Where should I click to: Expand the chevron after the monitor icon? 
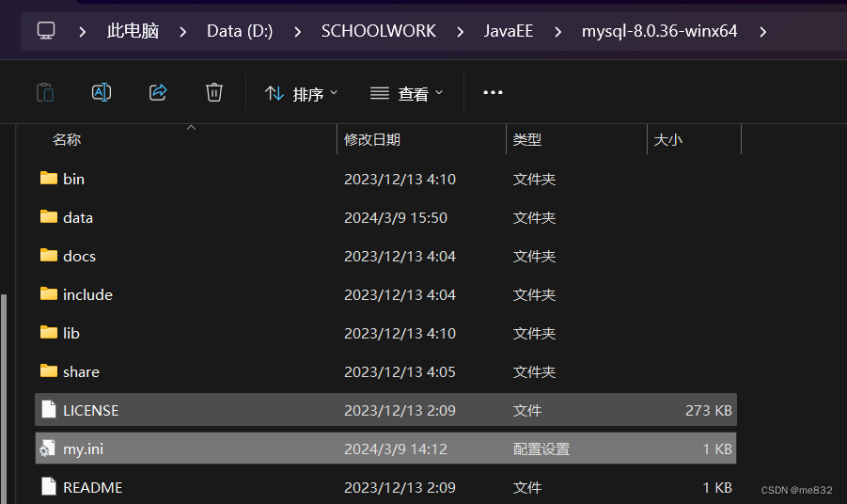pos(82,32)
